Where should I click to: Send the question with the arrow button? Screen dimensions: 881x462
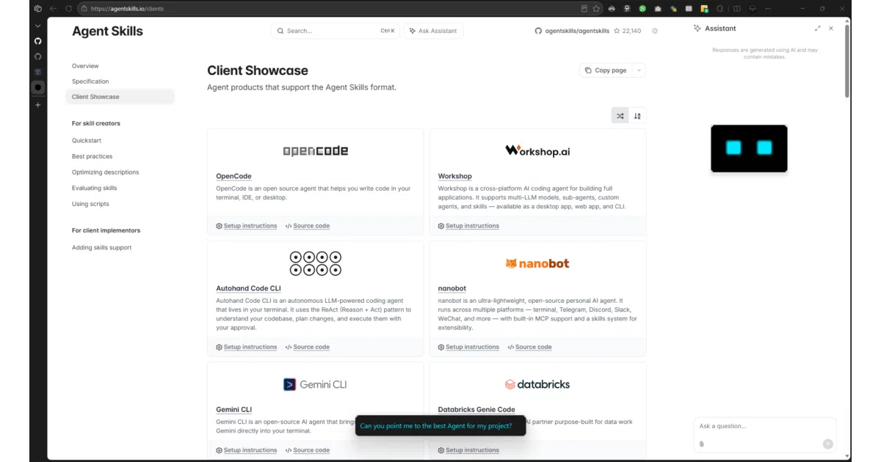pos(827,444)
